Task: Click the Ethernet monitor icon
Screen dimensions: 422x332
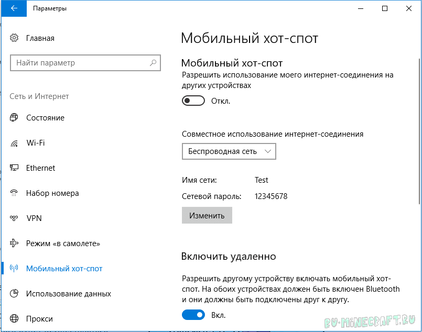Action: [x=15, y=168]
